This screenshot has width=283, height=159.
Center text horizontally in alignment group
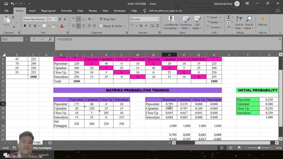click(x=78, y=26)
